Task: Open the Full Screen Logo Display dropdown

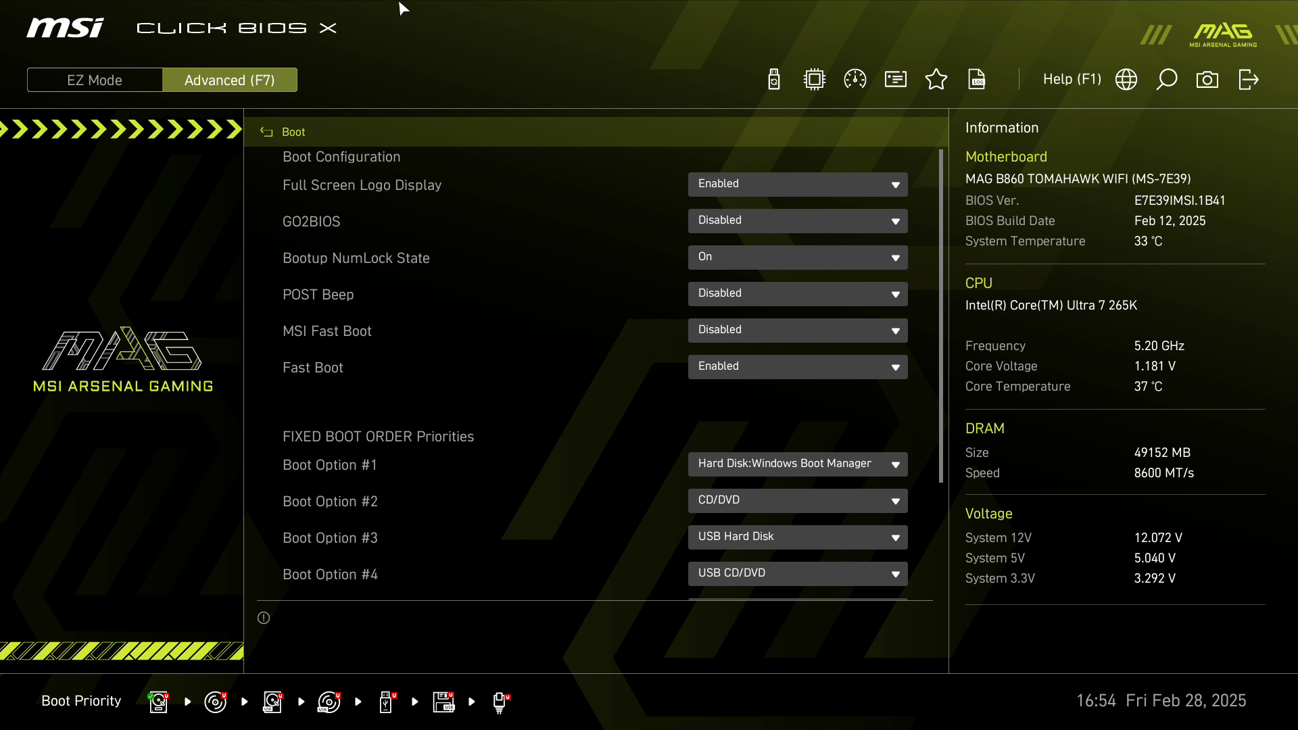Action: [x=798, y=185]
